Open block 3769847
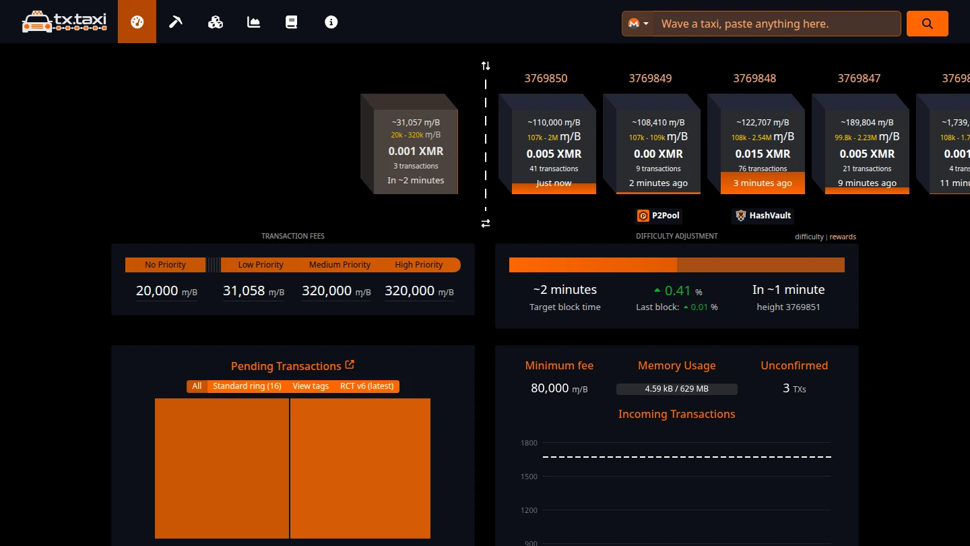The width and height of the screenshot is (970, 546). [x=860, y=144]
